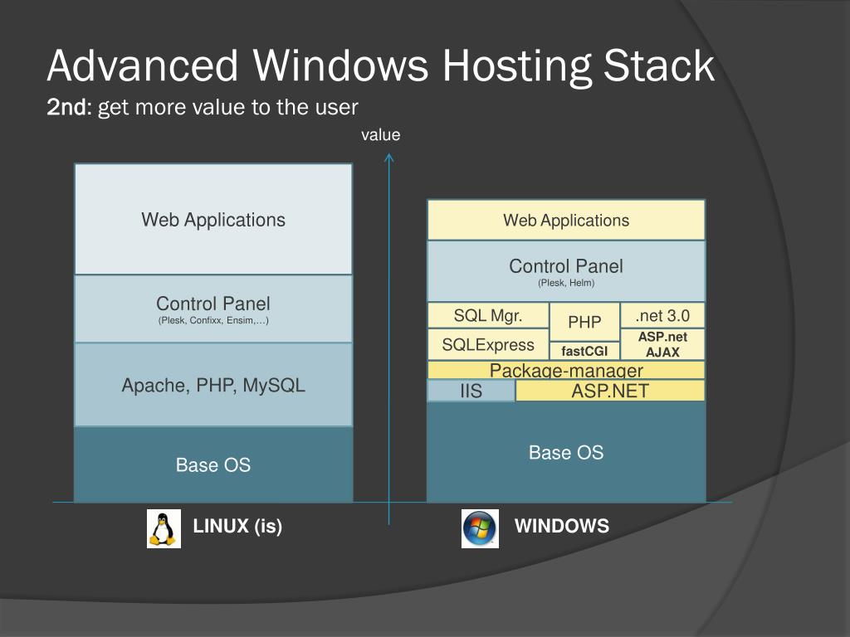Select the Windows 'Web Applications' block
The width and height of the screenshot is (850, 637).
566,221
